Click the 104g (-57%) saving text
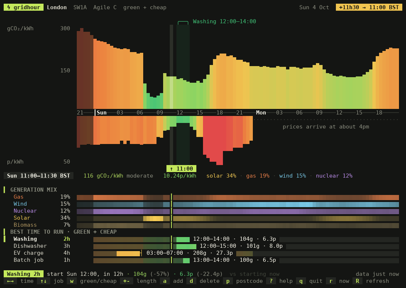The width and height of the screenshot is (406, 288). click(x=151, y=274)
